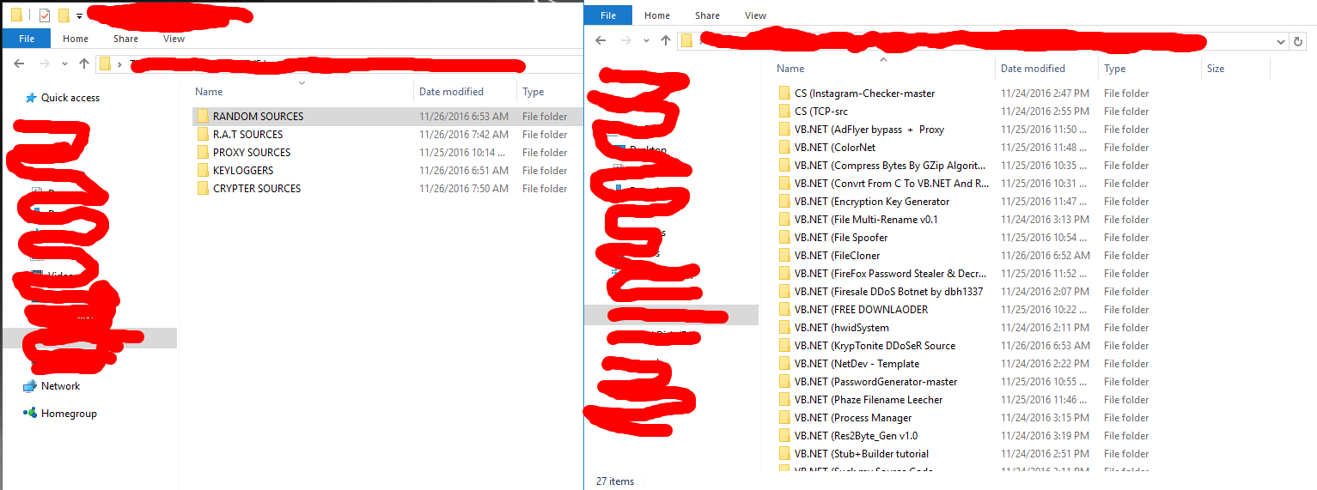Click the 27 items status bar text

(x=615, y=481)
